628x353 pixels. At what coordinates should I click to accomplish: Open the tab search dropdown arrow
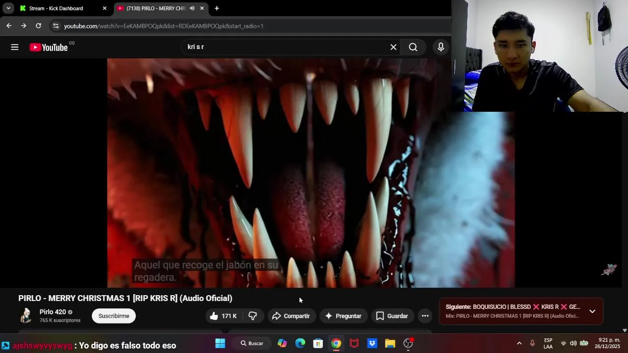pyautogui.click(x=8, y=8)
